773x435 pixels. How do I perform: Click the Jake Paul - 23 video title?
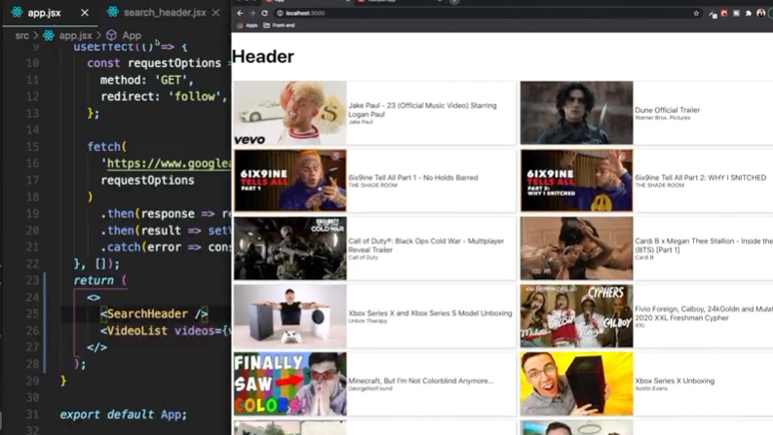[x=422, y=110]
